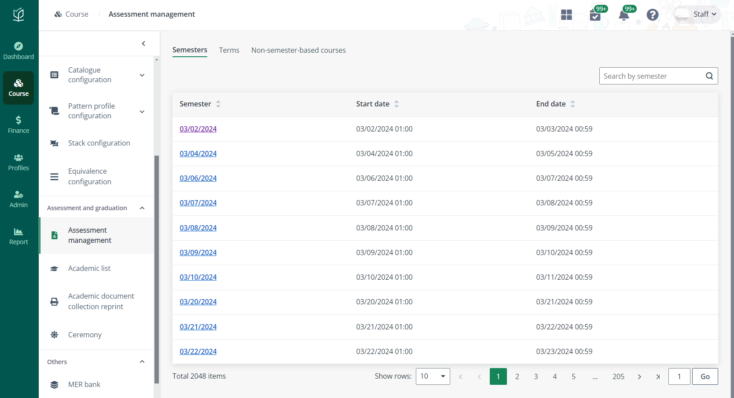The width and height of the screenshot is (734, 398).
Task: Switch to the Terms tab
Action: point(229,50)
